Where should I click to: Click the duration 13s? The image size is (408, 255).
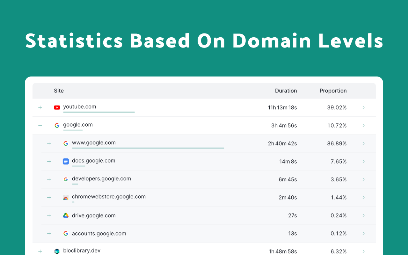293,234
